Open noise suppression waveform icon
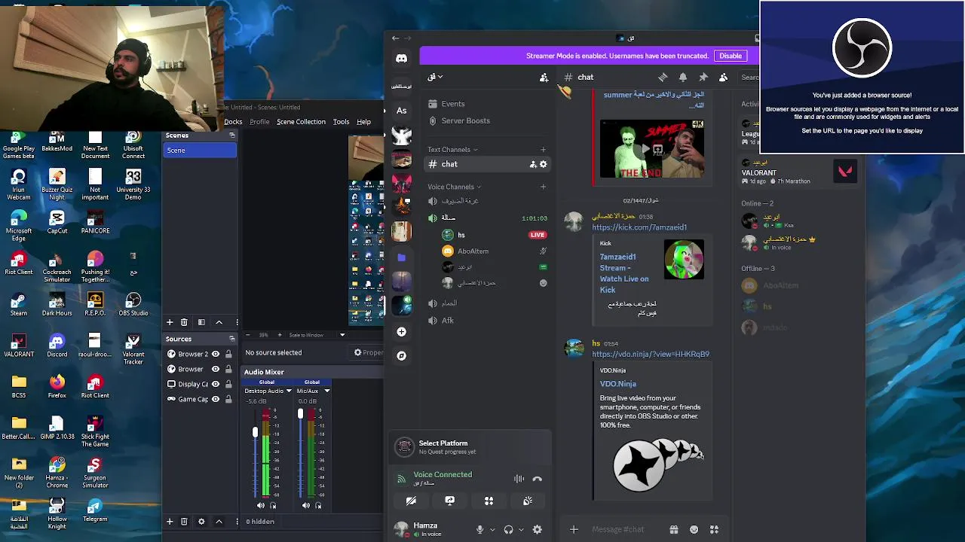965x542 pixels. pyautogui.click(x=519, y=479)
